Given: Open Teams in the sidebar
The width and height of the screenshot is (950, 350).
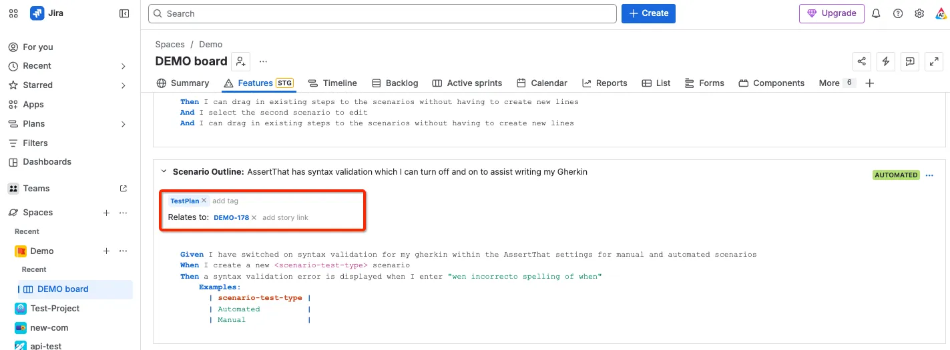Looking at the screenshot, I should pyautogui.click(x=36, y=189).
